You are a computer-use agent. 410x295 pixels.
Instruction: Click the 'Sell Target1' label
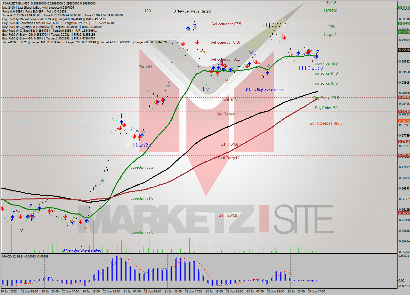[x=227, y=114]
